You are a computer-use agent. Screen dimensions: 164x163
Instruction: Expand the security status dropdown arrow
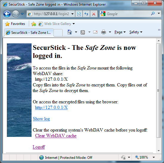[x=129, y=157]
